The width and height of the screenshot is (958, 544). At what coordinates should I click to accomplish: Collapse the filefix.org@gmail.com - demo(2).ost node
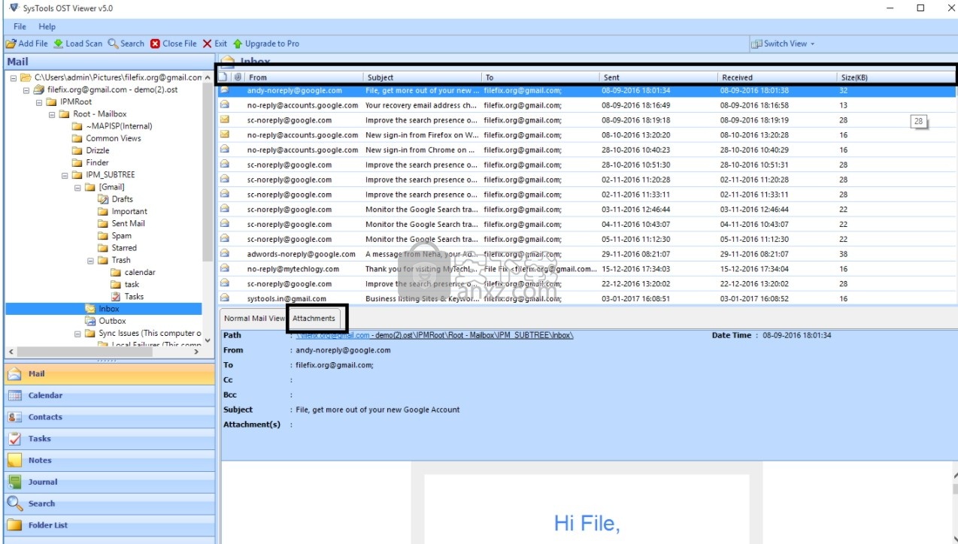click(x=26, y=89)
